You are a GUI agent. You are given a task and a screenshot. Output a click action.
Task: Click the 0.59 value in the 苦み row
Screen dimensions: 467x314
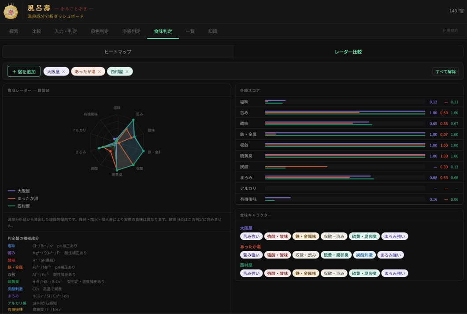tap(444, 113)
